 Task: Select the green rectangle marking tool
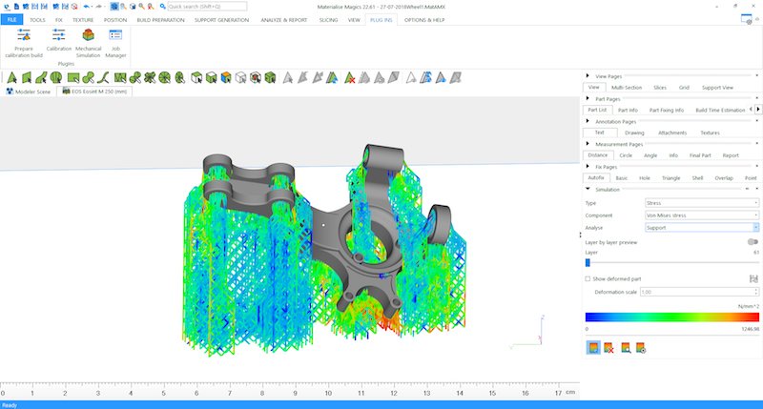(73, 77)
